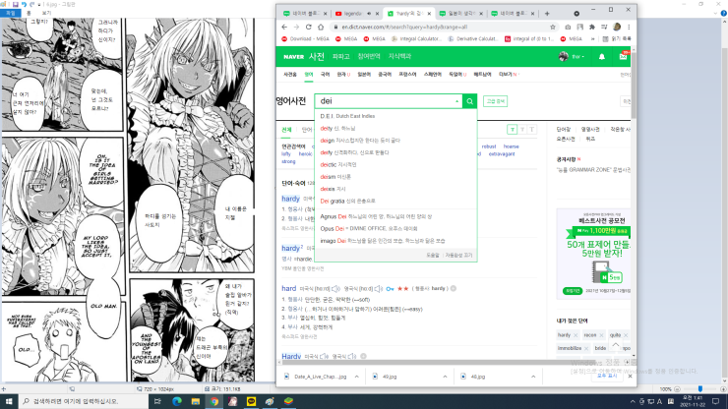Choose deify suggestion
This screenshot has height=409, width=728.
pos(396,152)
